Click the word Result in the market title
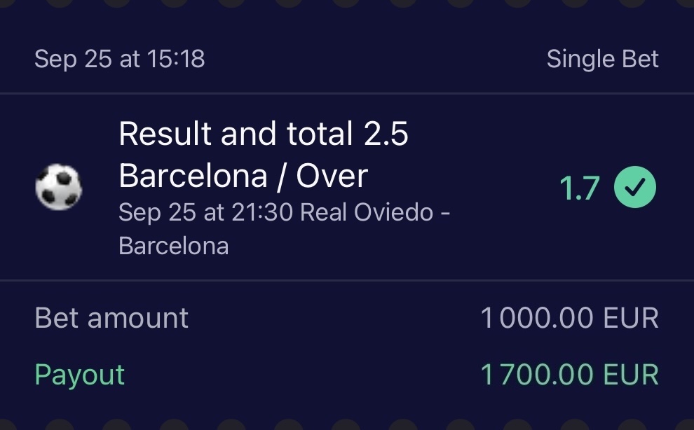Viewport: 694px width, 430px height. point(165,134)
